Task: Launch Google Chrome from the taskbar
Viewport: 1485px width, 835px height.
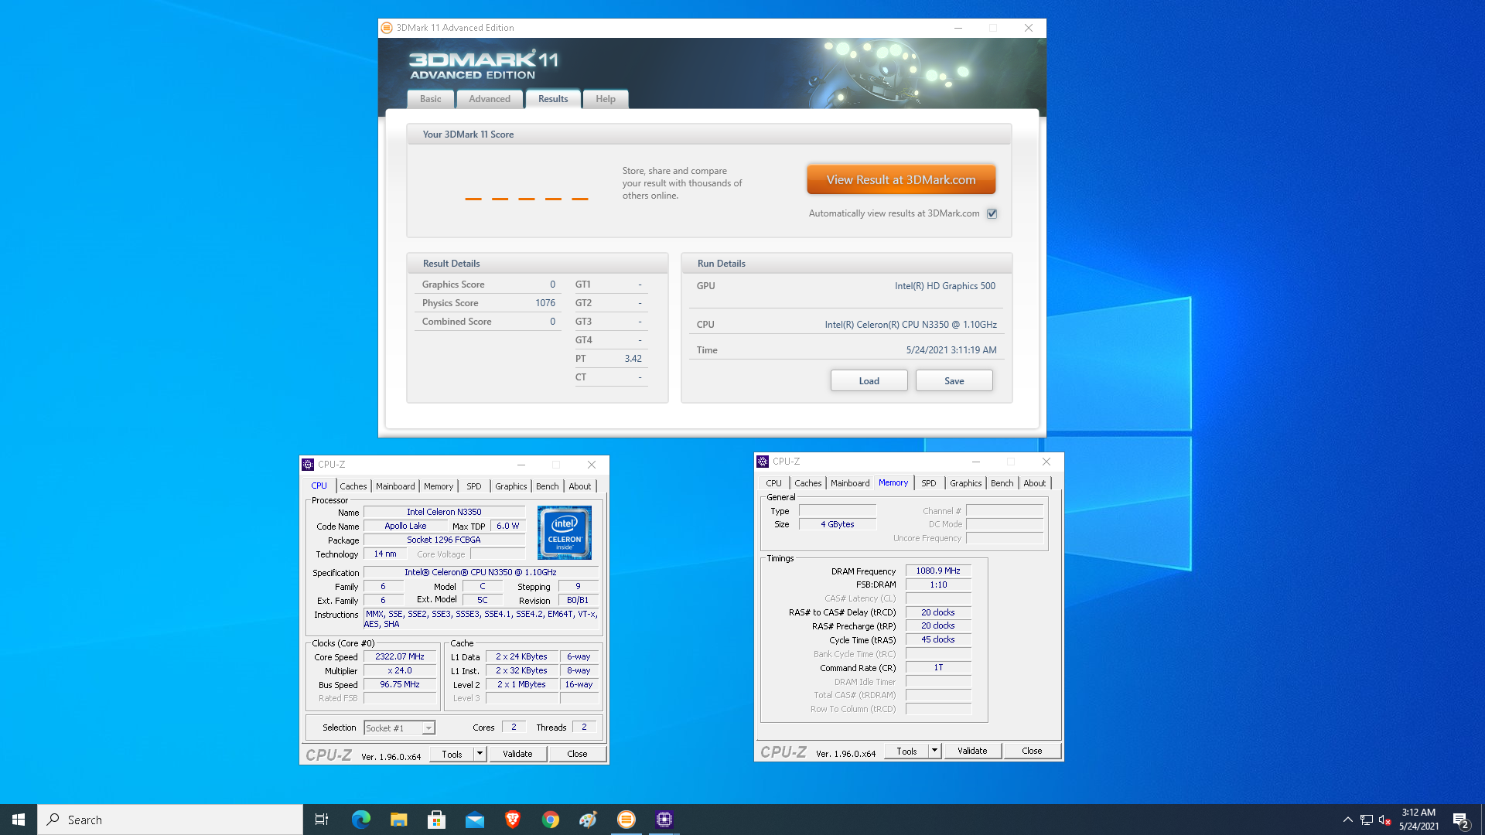Action: click(551, 820)
